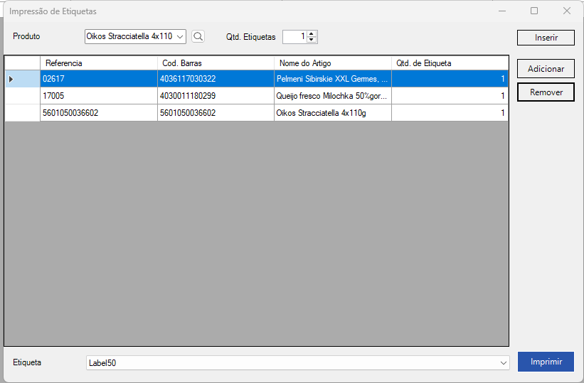Expand the Etiqueta Label50 dropdown
The image size is (584, 383).
[x=504, y=363]
